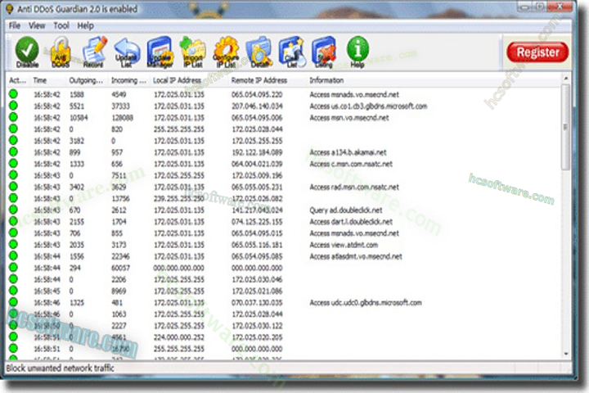Select 'Query ad.doubleclick.net' entry

(x=345, y=210)
